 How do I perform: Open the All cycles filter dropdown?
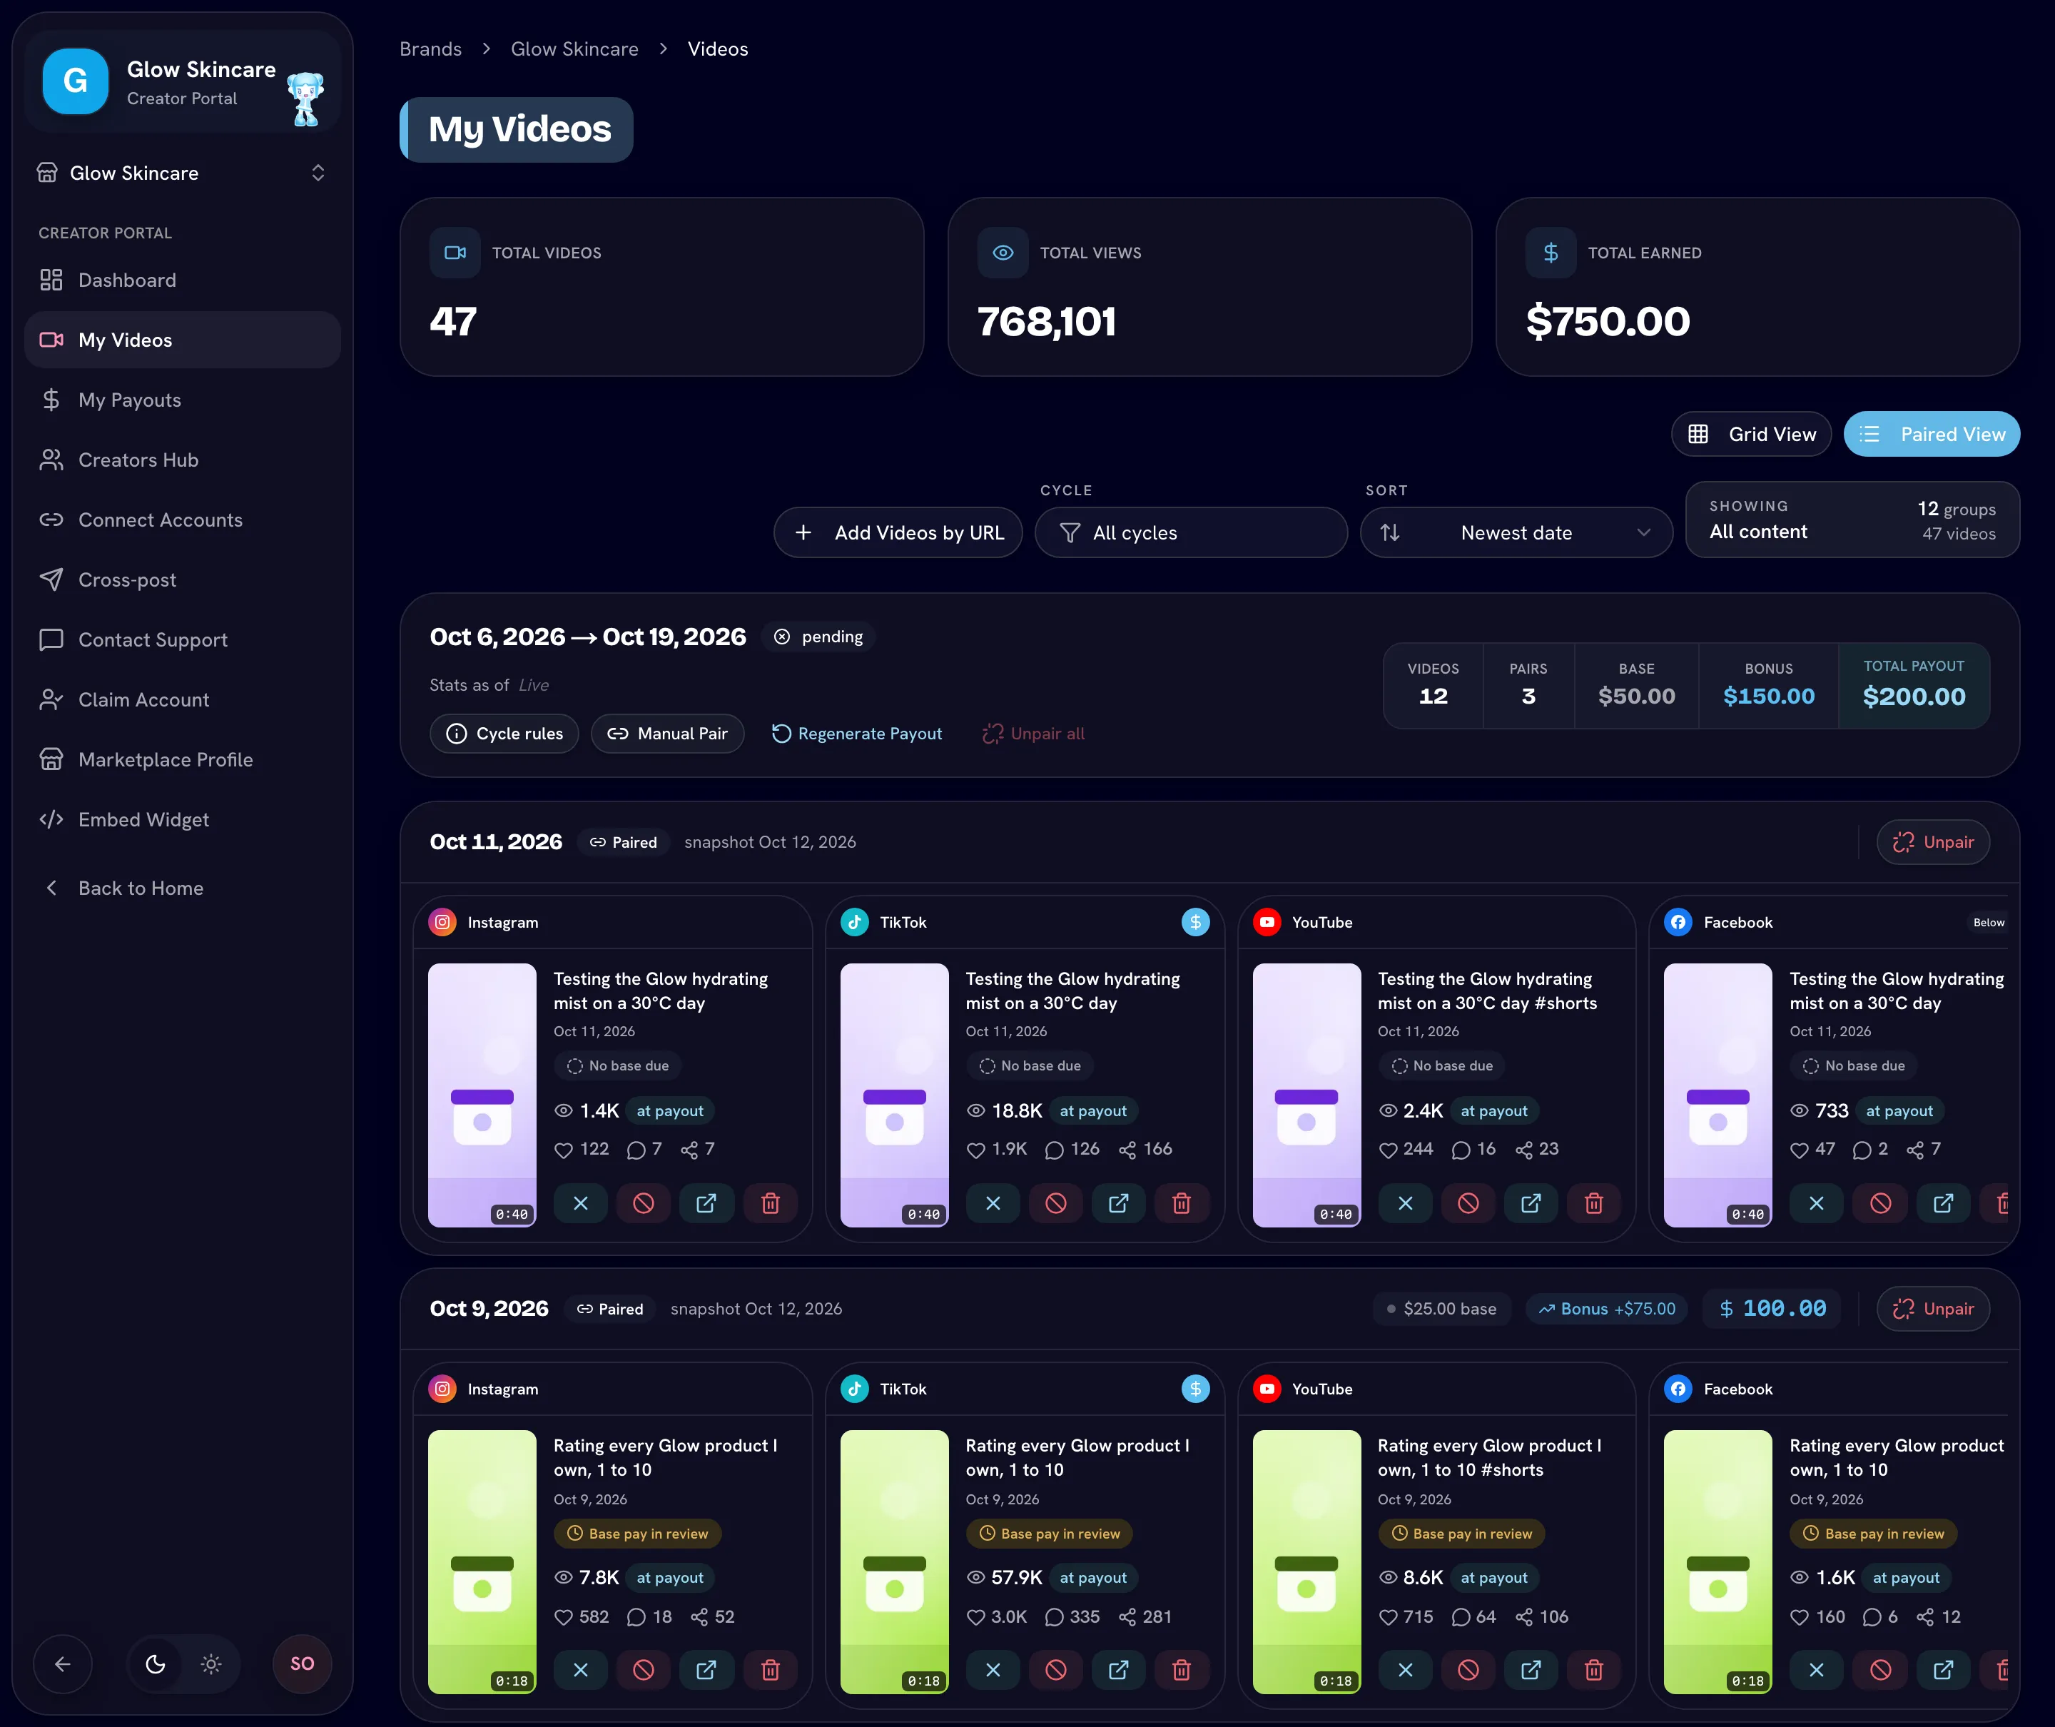(x=1190, y=532)
